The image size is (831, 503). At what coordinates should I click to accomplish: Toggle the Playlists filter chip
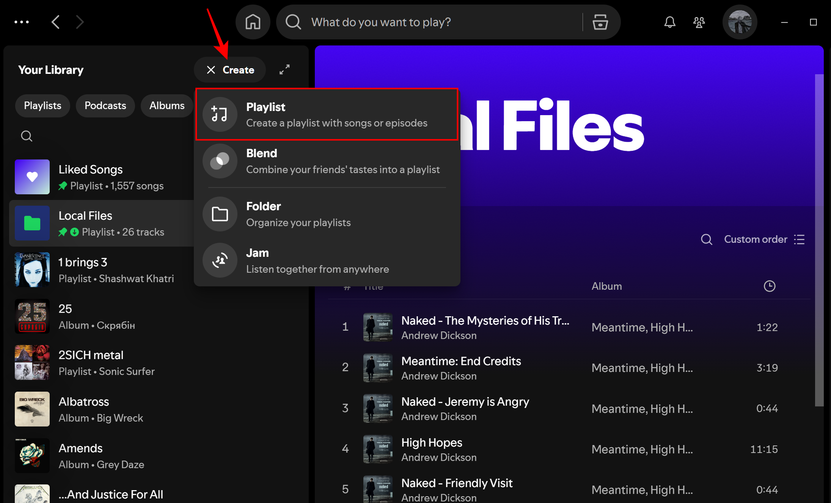pyautogui.click(x=42, y=106)
